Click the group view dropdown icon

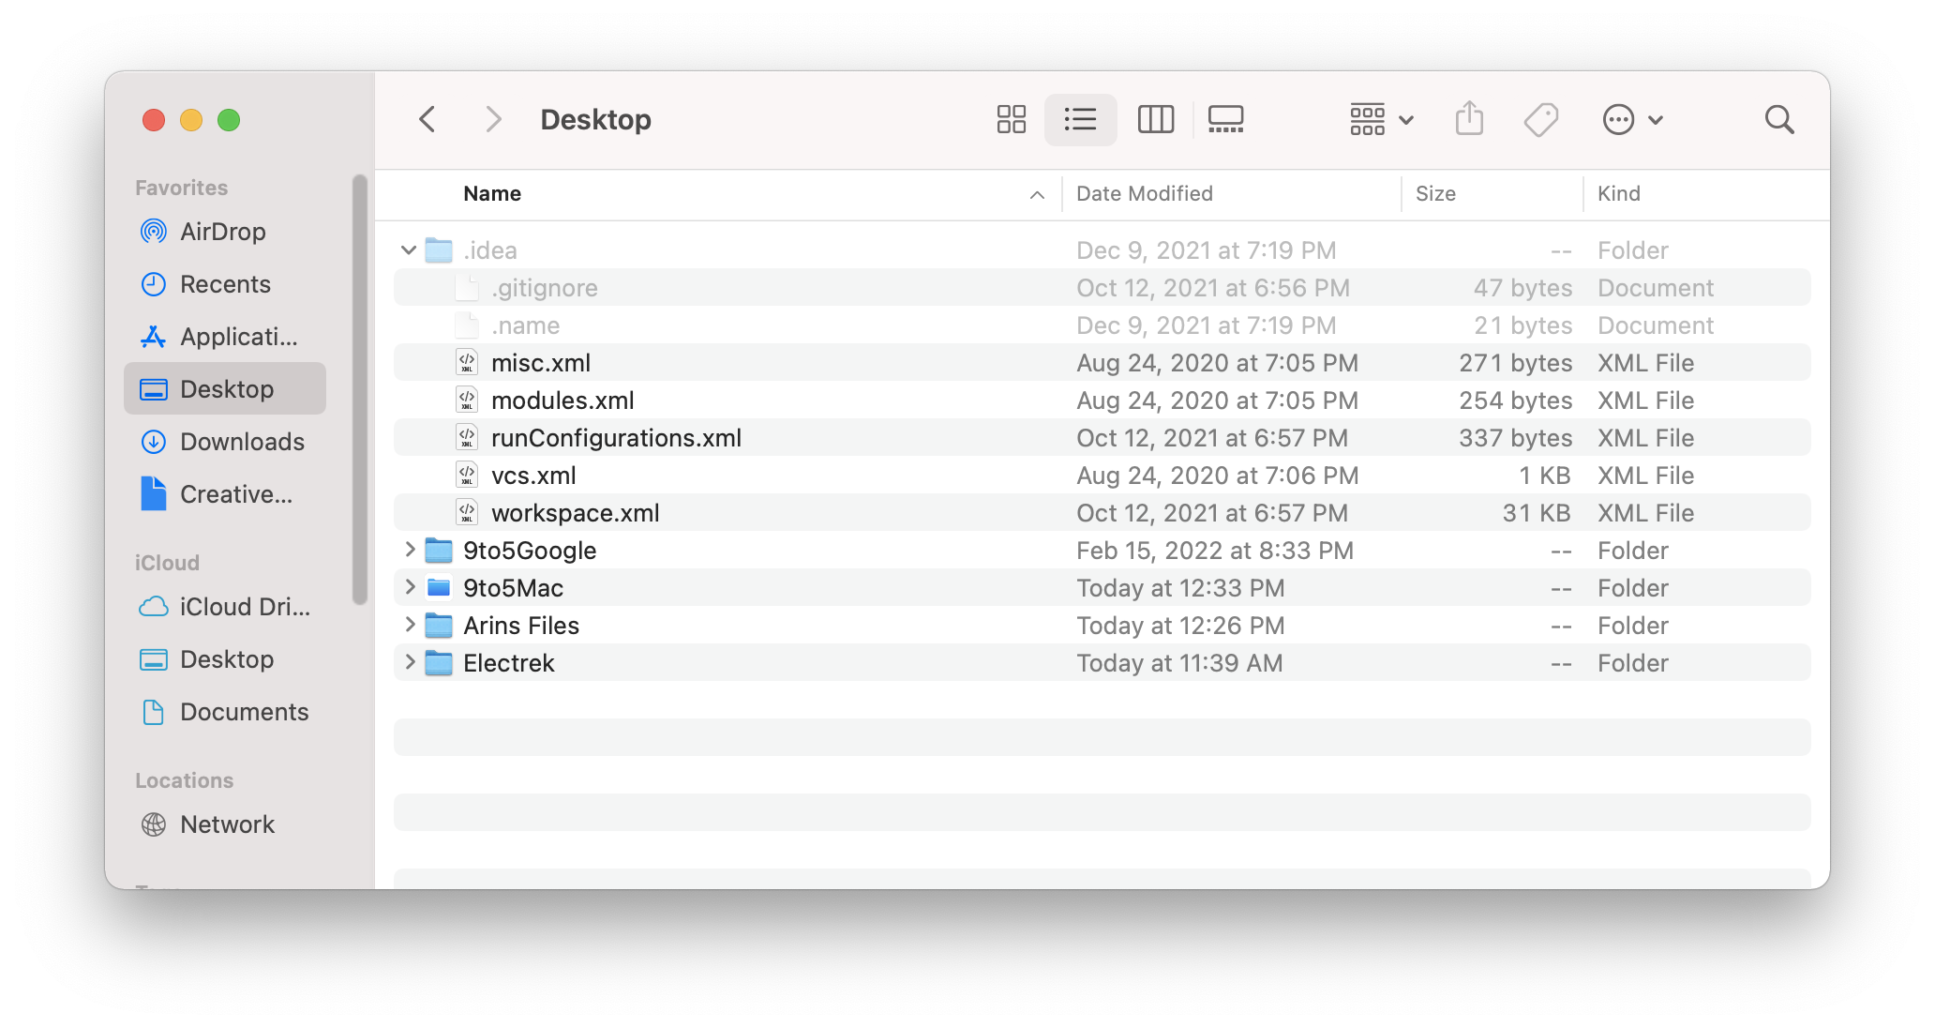pyautogui.click(x=1380, y=118)
